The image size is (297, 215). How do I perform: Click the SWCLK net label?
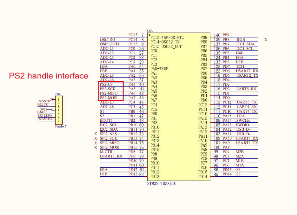coord(243,120)
